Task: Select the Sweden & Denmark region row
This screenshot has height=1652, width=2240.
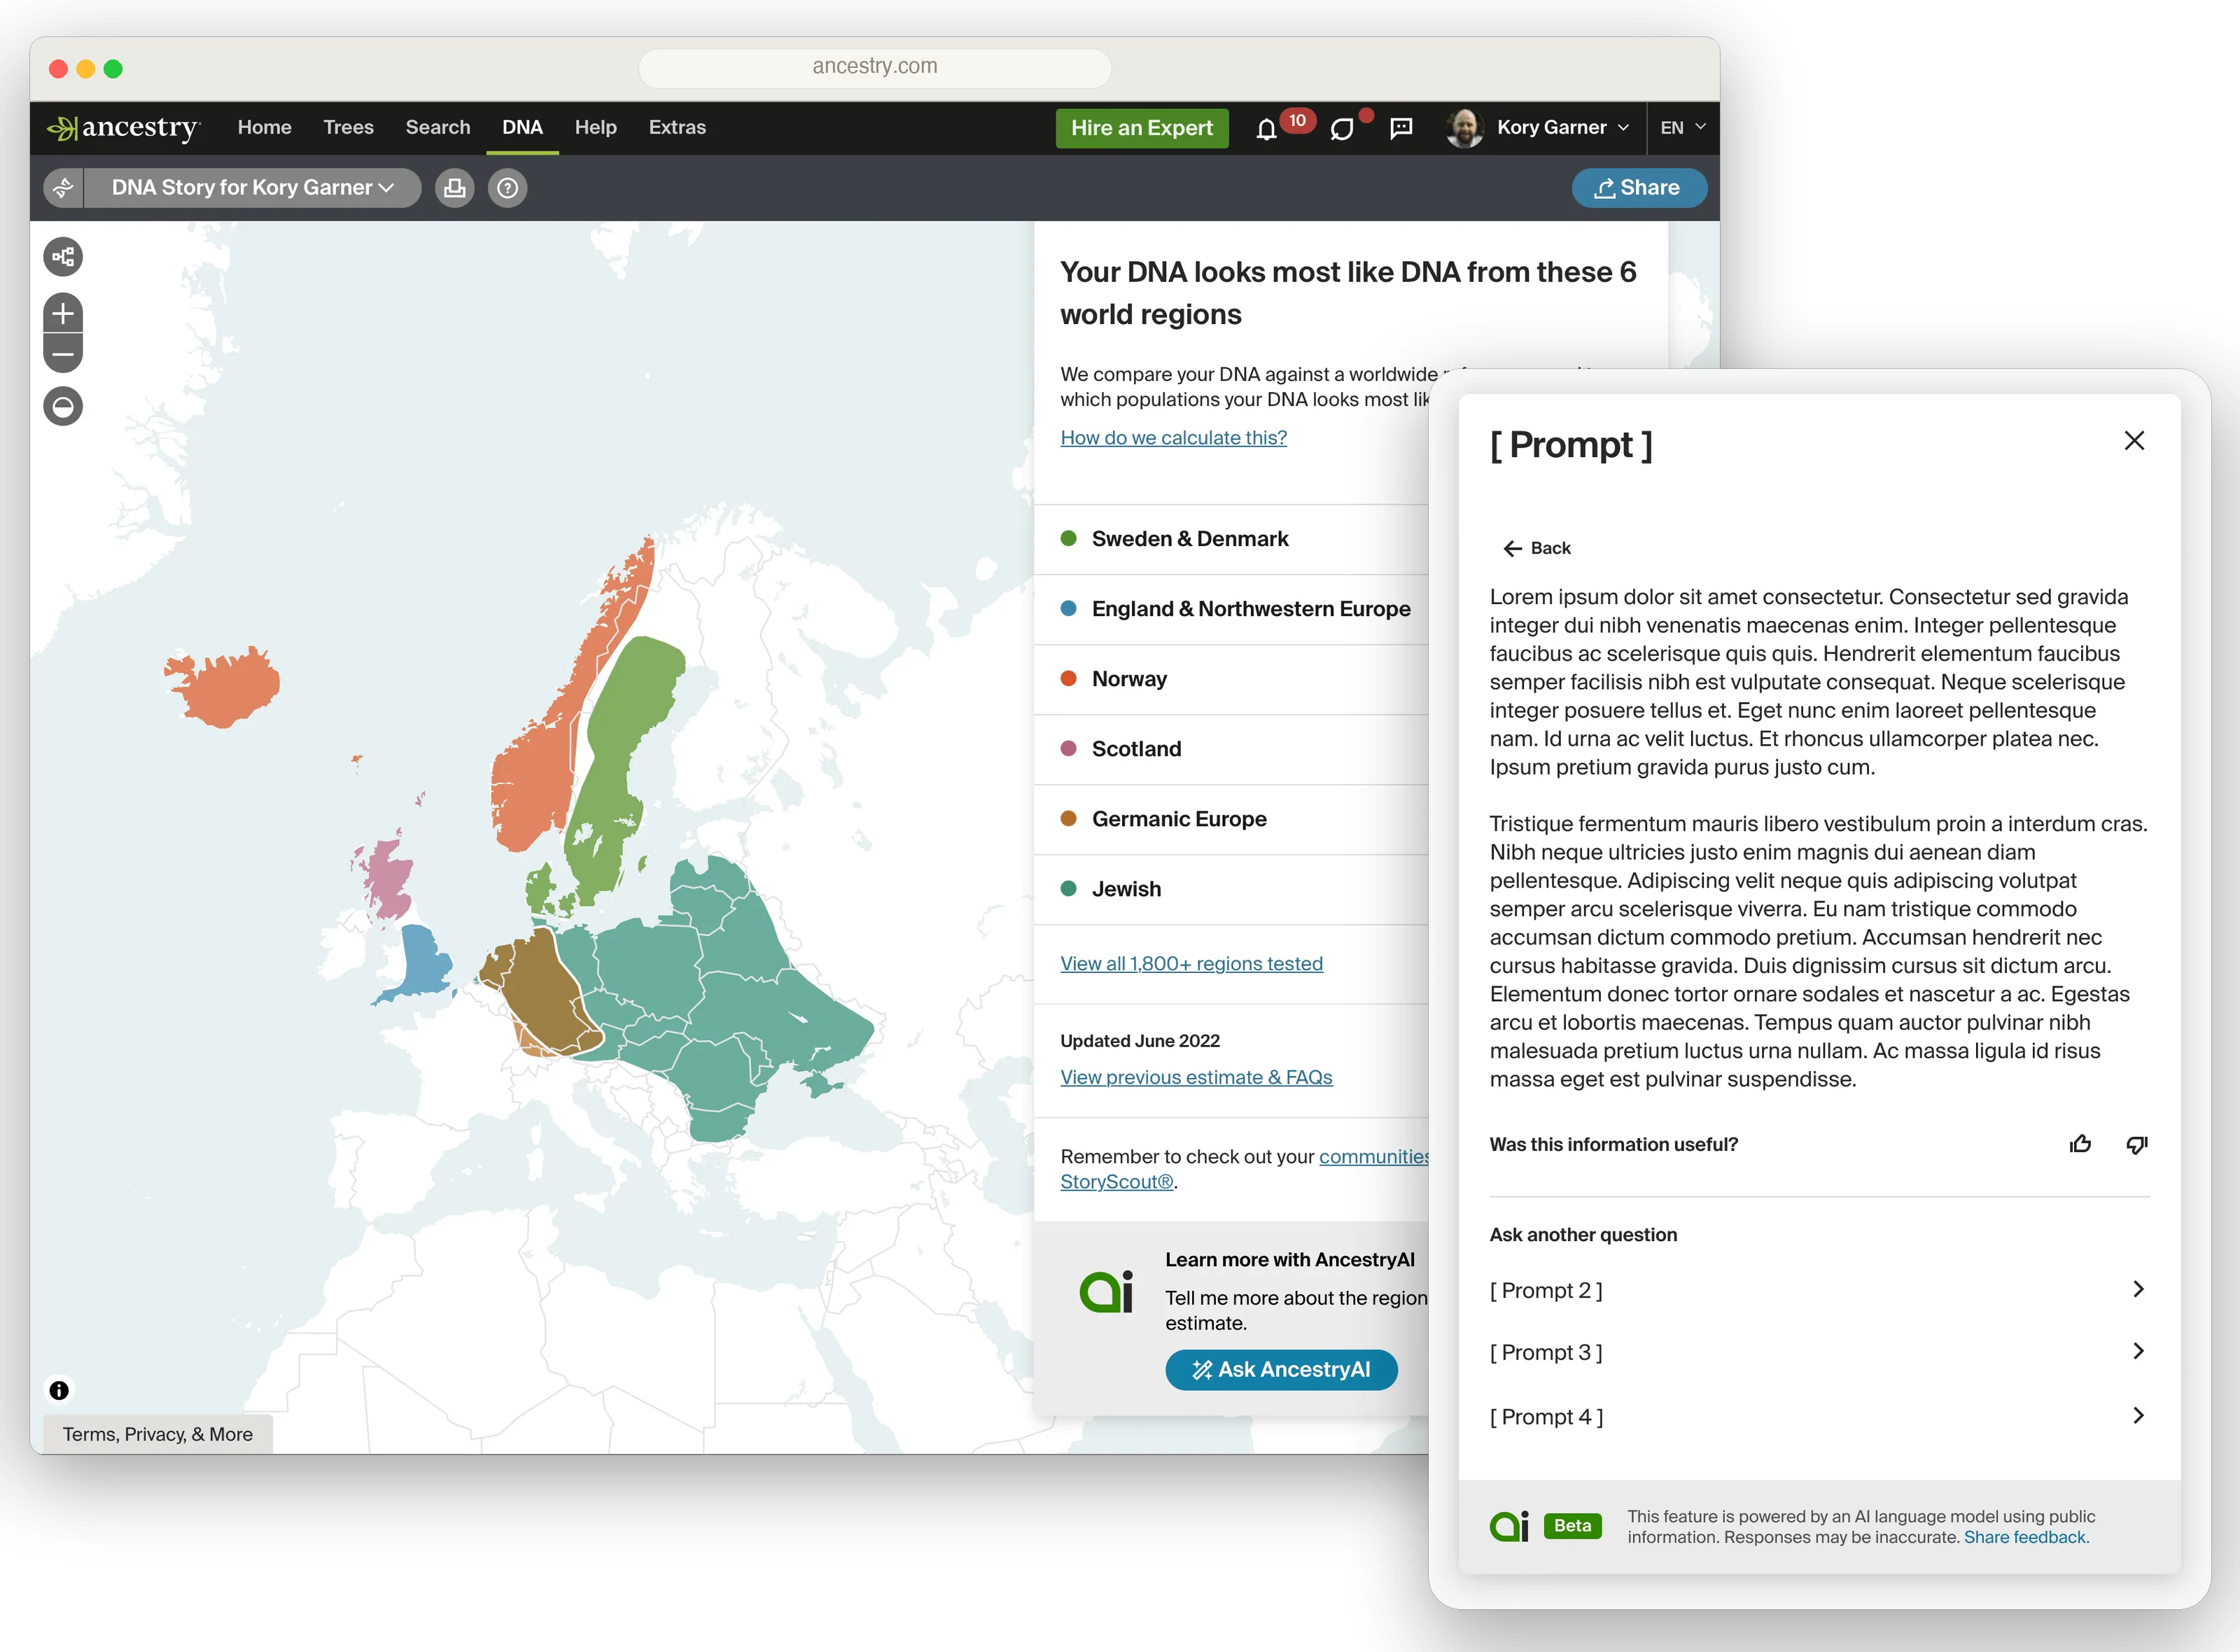Action: (x=1231, y=539)
